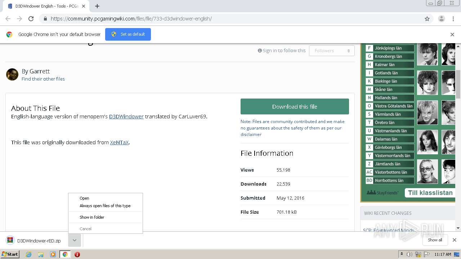
Task: Open the Action Center flag icon
Action: [x=427, y=254]
